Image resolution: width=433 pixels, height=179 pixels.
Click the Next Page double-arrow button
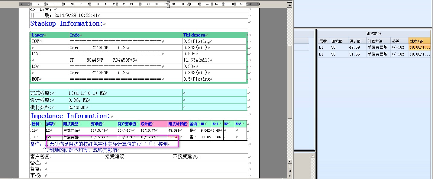point(290,175)
